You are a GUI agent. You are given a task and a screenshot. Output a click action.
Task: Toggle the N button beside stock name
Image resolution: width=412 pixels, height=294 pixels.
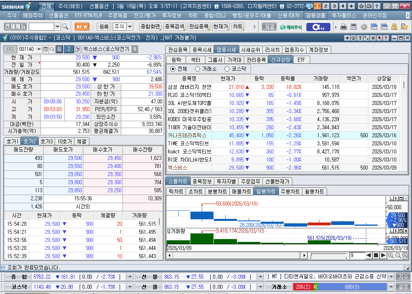pyautogui.click(x=135, y=49)
